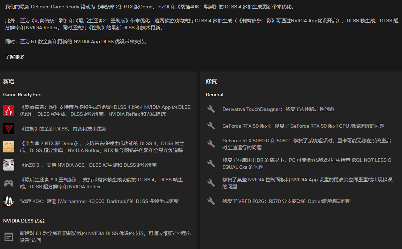This screenshot has height=249, width=402.
Task: Click wrench icon beside VRED 2026 fix
Action: [211, 201]
